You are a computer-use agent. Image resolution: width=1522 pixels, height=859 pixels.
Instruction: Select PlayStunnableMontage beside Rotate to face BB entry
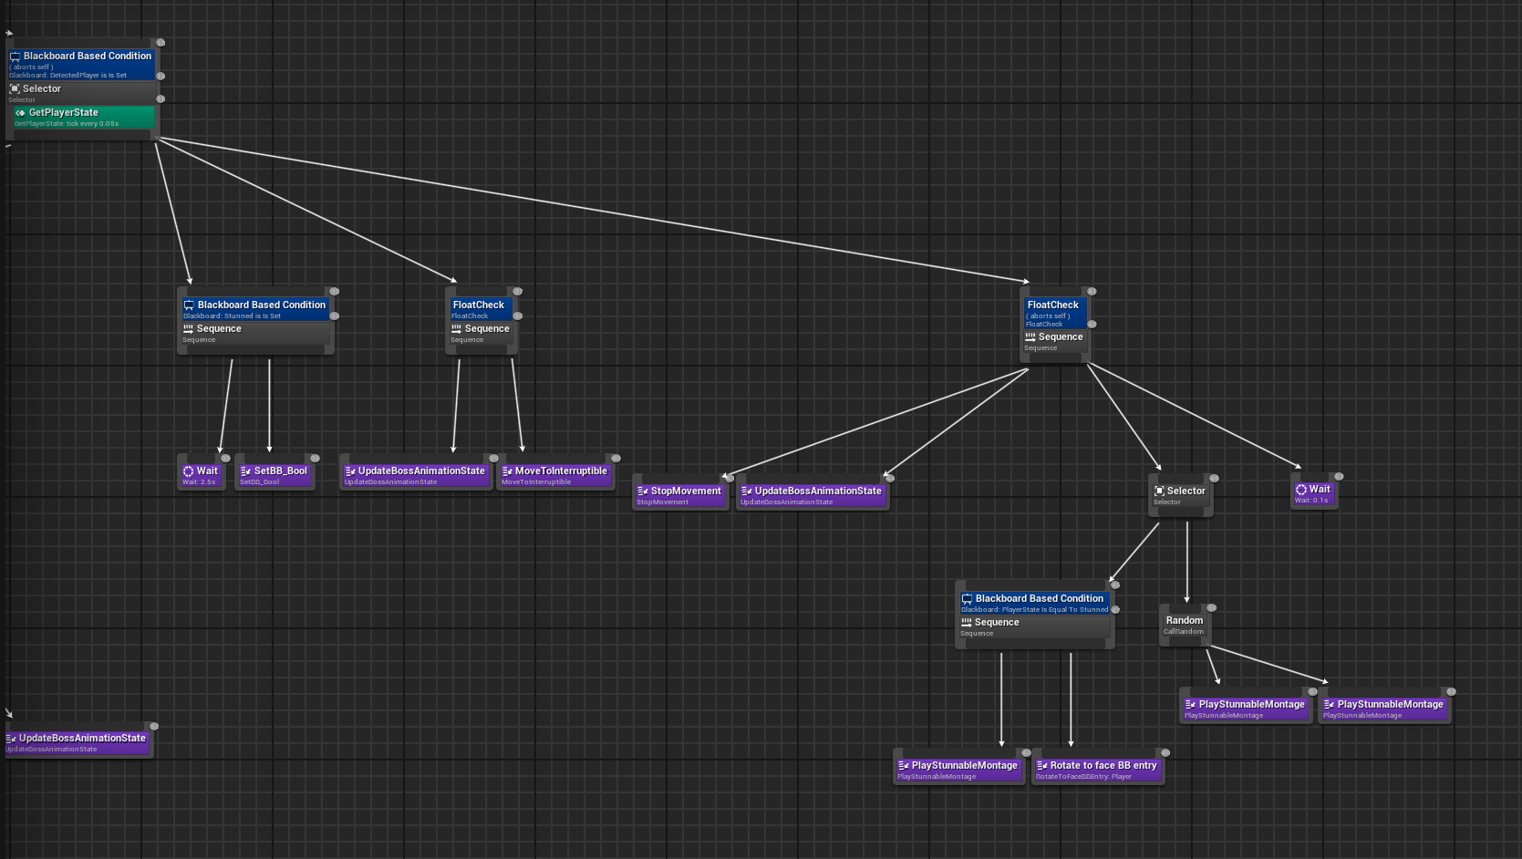958,770
